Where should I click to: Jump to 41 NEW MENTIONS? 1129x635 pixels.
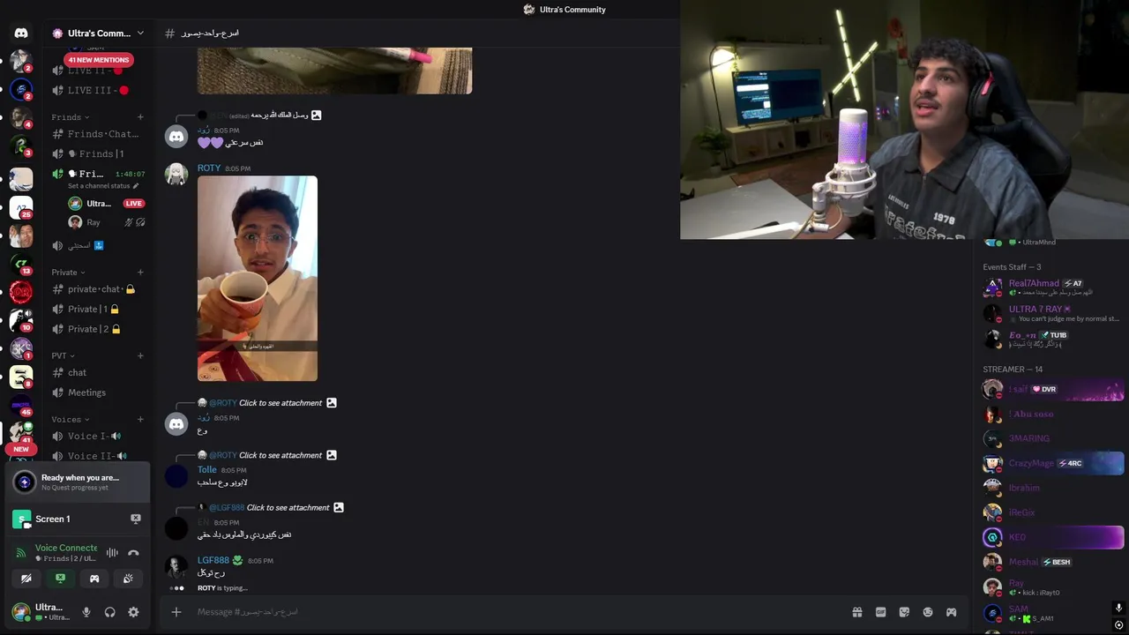click(98, 60)
